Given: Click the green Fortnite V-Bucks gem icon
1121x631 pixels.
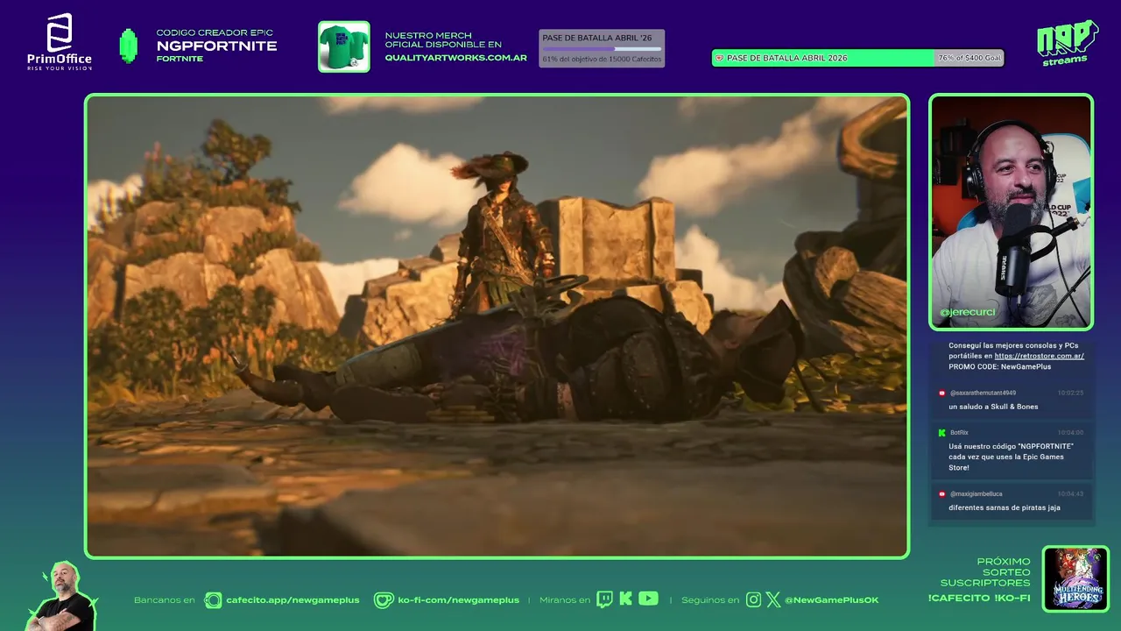Looking at the screenshot, I should pos(129,46).
